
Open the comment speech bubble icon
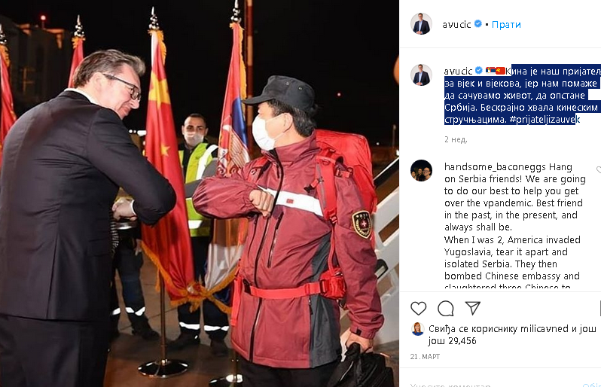point(446,309)
